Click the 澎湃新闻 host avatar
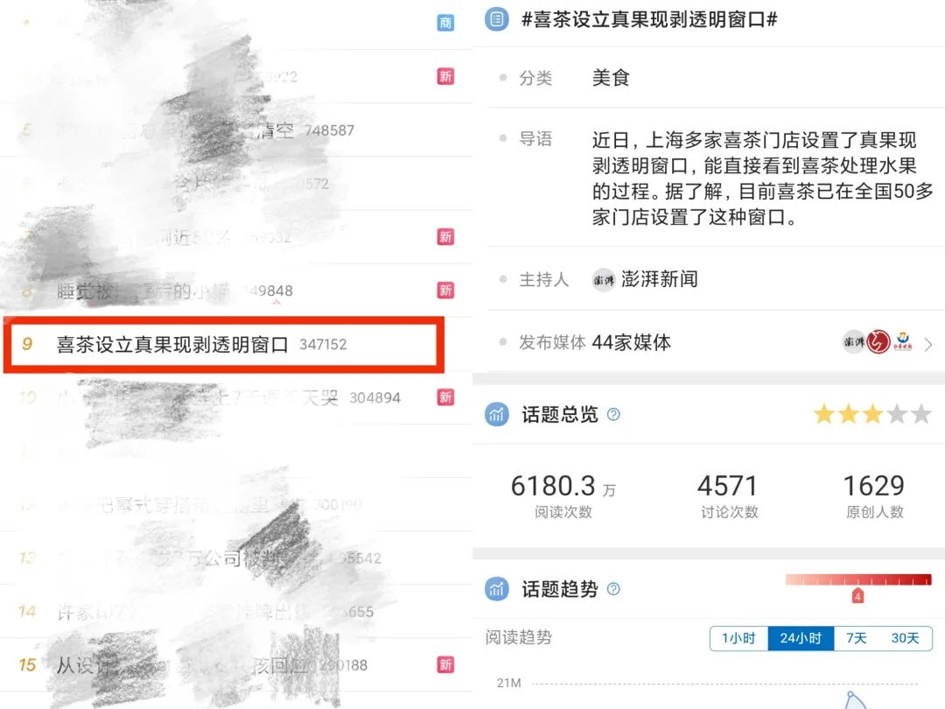The image size is (945, 709). pyautogui.click(x=603, y=280)
